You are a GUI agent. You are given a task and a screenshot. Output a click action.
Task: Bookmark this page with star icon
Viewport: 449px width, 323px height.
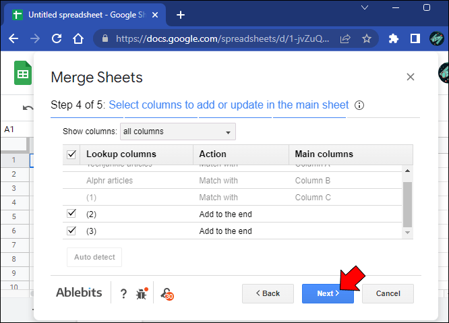tap(367, 39)
